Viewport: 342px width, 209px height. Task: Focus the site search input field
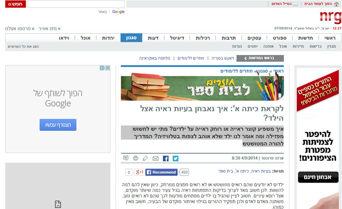[76, 4]
